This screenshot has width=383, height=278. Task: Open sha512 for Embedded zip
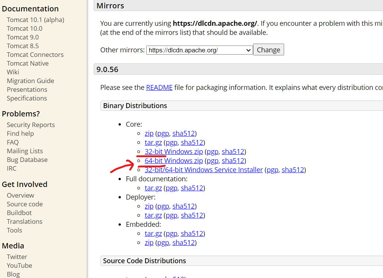[x=183, y=243]
